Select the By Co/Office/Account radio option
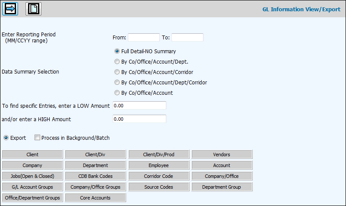This screenshot has height=206, width=346. tap(117, 93)
